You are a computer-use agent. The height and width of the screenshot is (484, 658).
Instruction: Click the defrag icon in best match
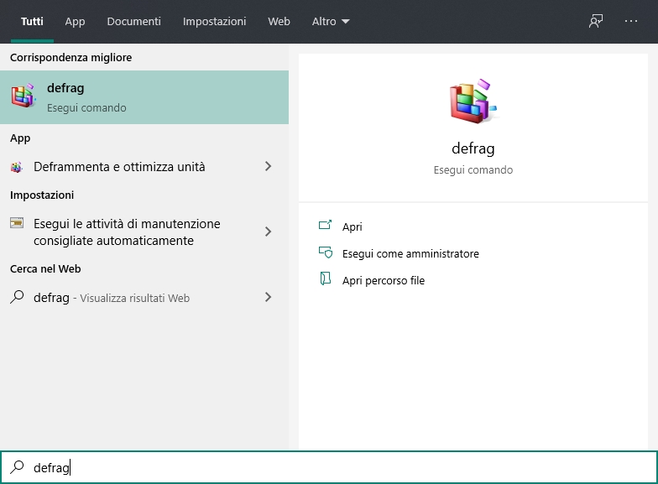pos(23,96)
